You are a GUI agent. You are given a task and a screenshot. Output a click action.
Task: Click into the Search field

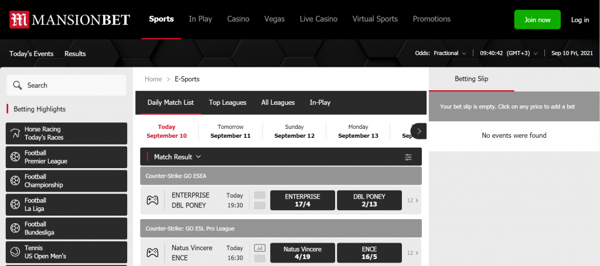(67, 86)
